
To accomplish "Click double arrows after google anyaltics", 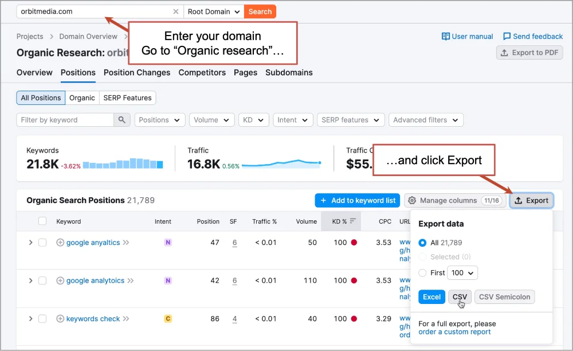I will [126, 243].
